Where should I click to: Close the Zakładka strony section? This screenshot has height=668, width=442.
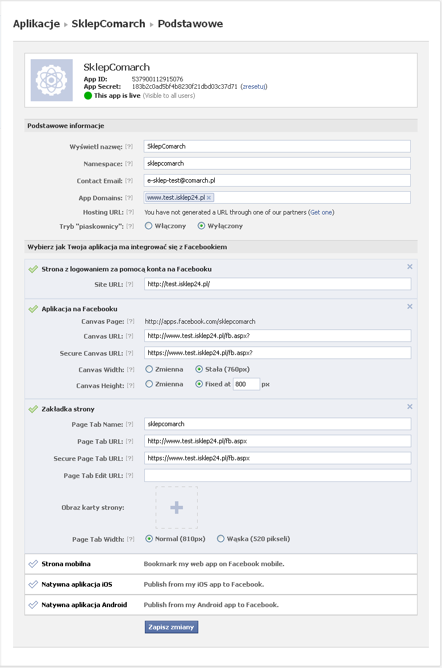[x=410, y=406]
